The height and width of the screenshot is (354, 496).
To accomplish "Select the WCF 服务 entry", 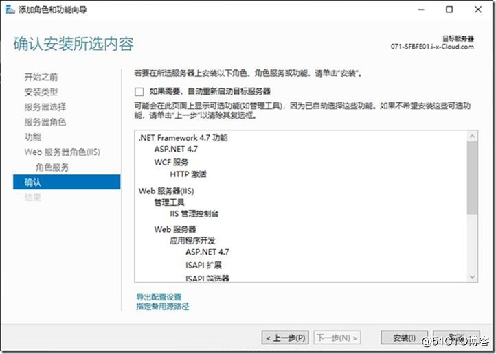I will click(171, 163).
